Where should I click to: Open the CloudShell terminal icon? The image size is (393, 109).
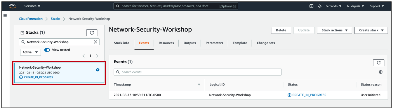[x=312, y=6]
